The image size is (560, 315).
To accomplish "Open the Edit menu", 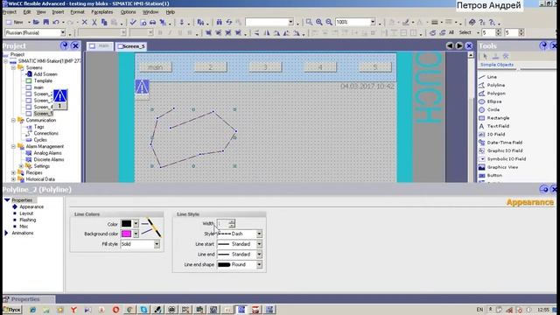I will tap(27, 11).
